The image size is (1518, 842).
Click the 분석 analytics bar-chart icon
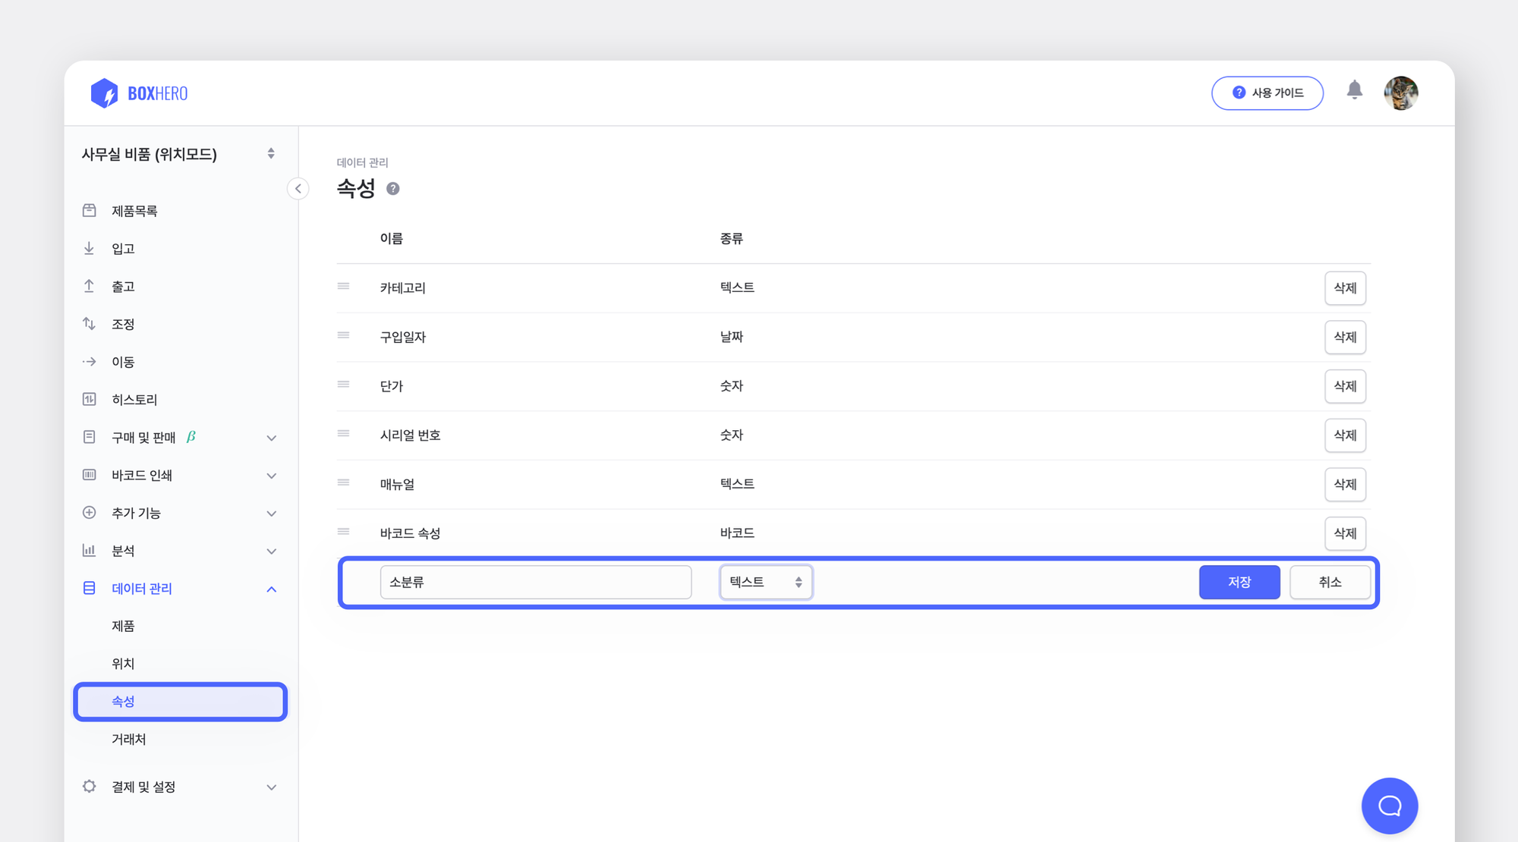89,551
